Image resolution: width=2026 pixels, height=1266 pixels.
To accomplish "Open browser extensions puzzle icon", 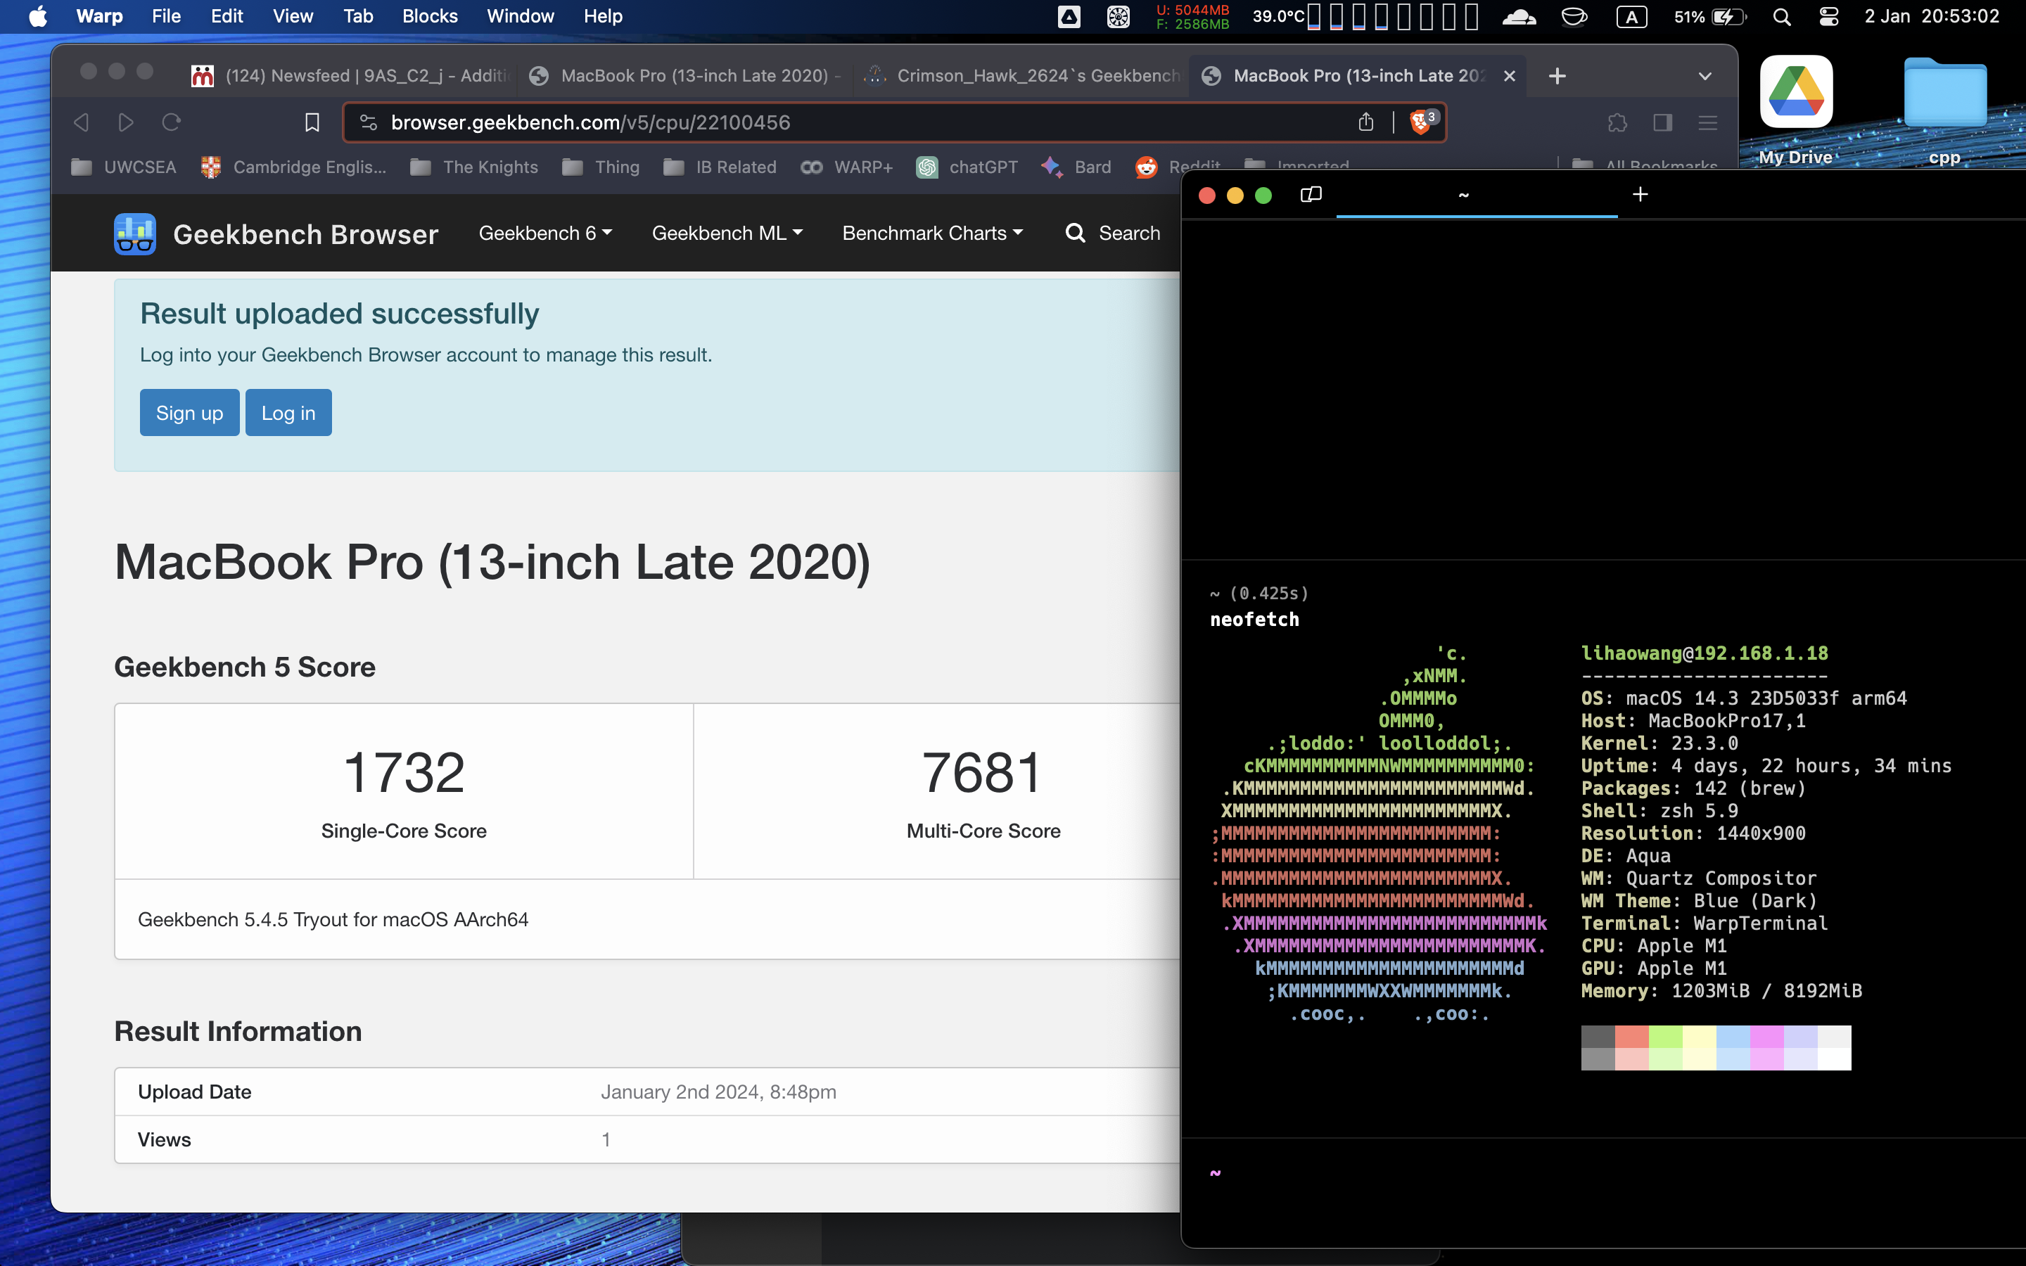I will 1617,122.
